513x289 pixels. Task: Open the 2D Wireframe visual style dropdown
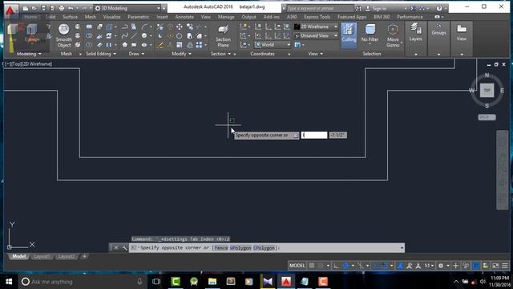click(317, 26)
